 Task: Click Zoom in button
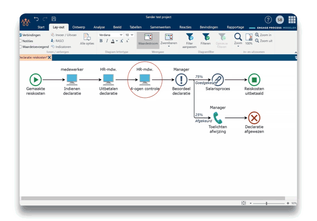263,35
